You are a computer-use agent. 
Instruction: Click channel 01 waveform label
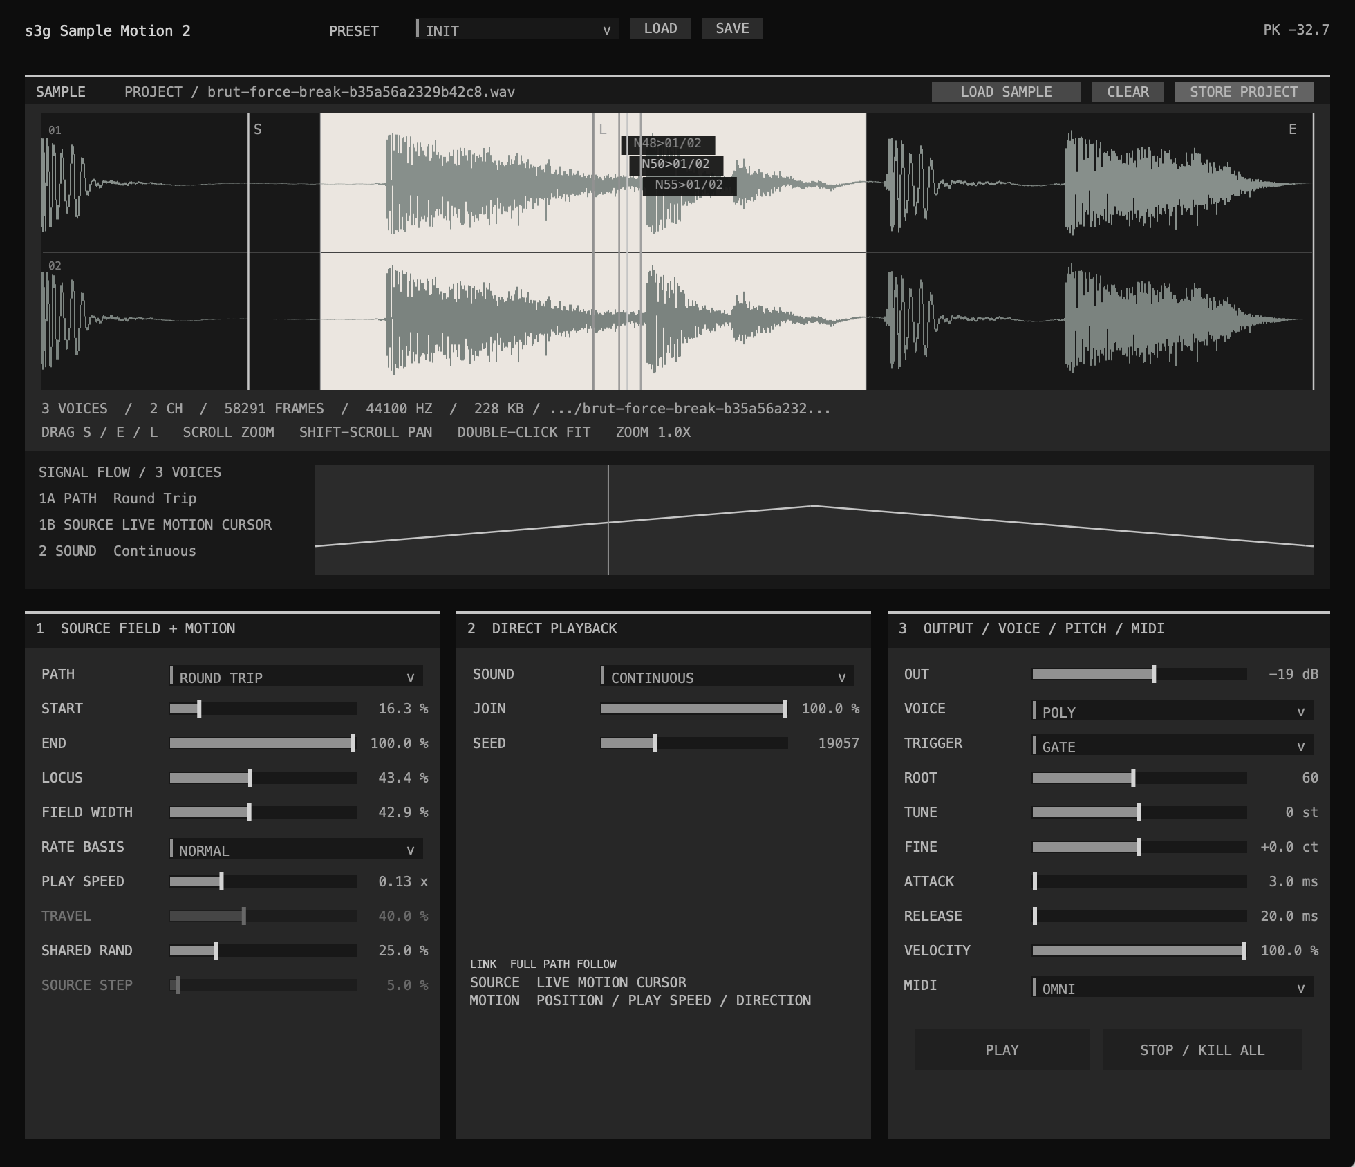coord(55,130)
